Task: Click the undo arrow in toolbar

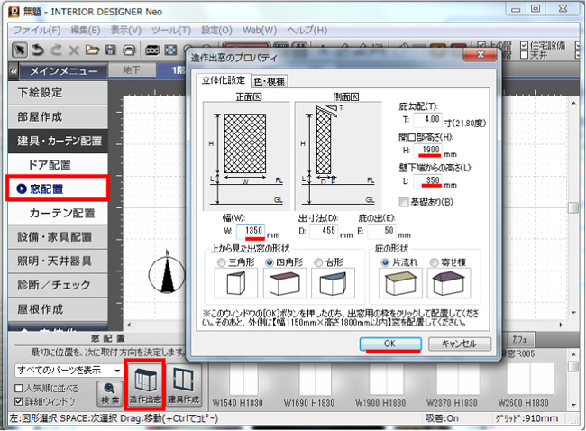Action: coord(37,48)
